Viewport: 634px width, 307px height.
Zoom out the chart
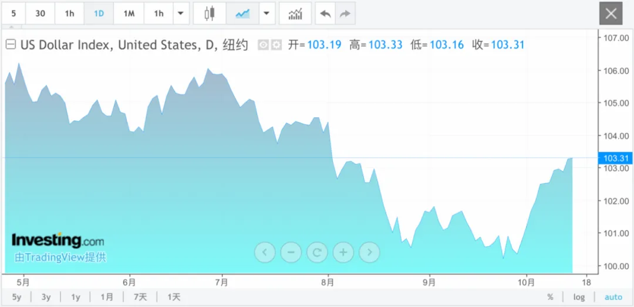(x=291, y=253)
